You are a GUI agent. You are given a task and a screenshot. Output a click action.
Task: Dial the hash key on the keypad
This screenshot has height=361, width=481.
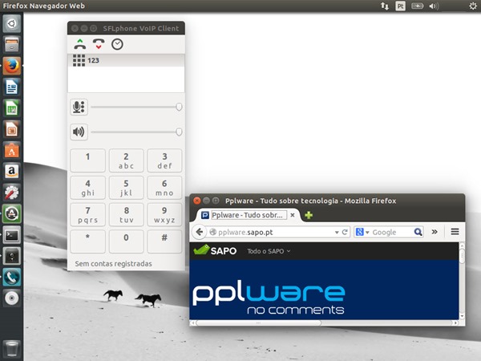(164, 241)
